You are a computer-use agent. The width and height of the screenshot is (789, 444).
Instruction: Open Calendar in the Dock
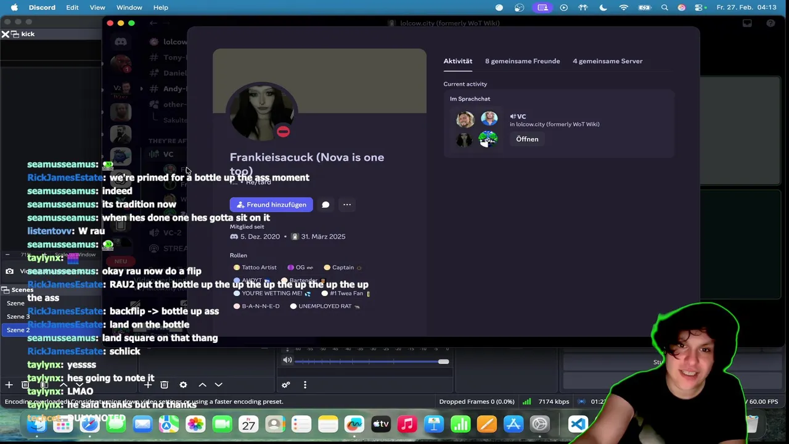(x=248, y=424)
